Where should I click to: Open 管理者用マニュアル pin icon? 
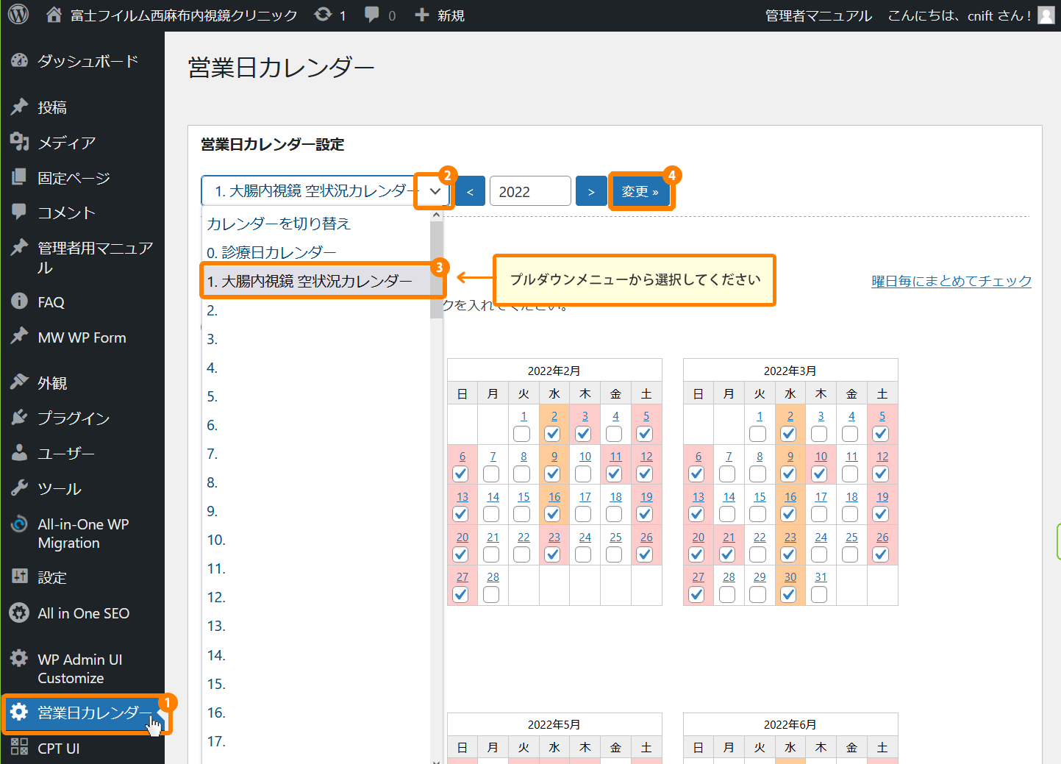[20, 248]
